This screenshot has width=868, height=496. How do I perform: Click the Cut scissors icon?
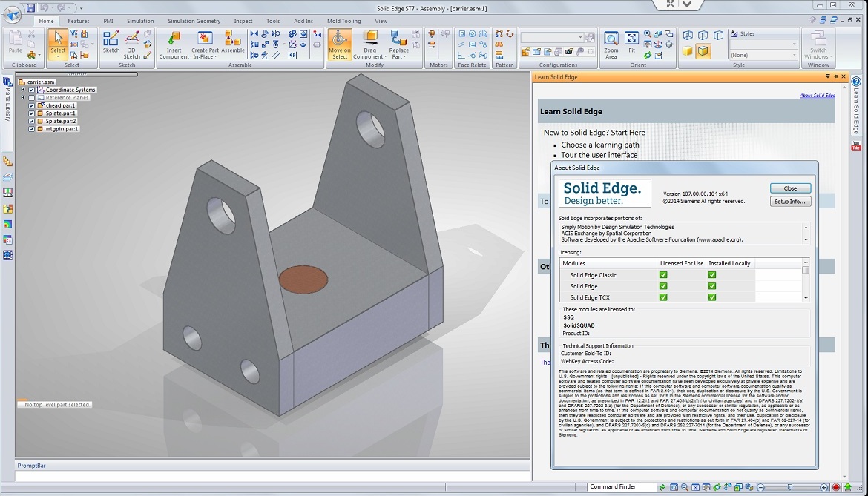31,34
